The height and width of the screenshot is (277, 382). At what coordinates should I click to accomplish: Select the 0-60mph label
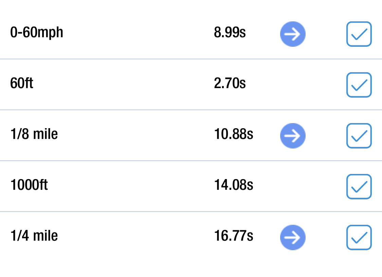[x=37, y=33]
